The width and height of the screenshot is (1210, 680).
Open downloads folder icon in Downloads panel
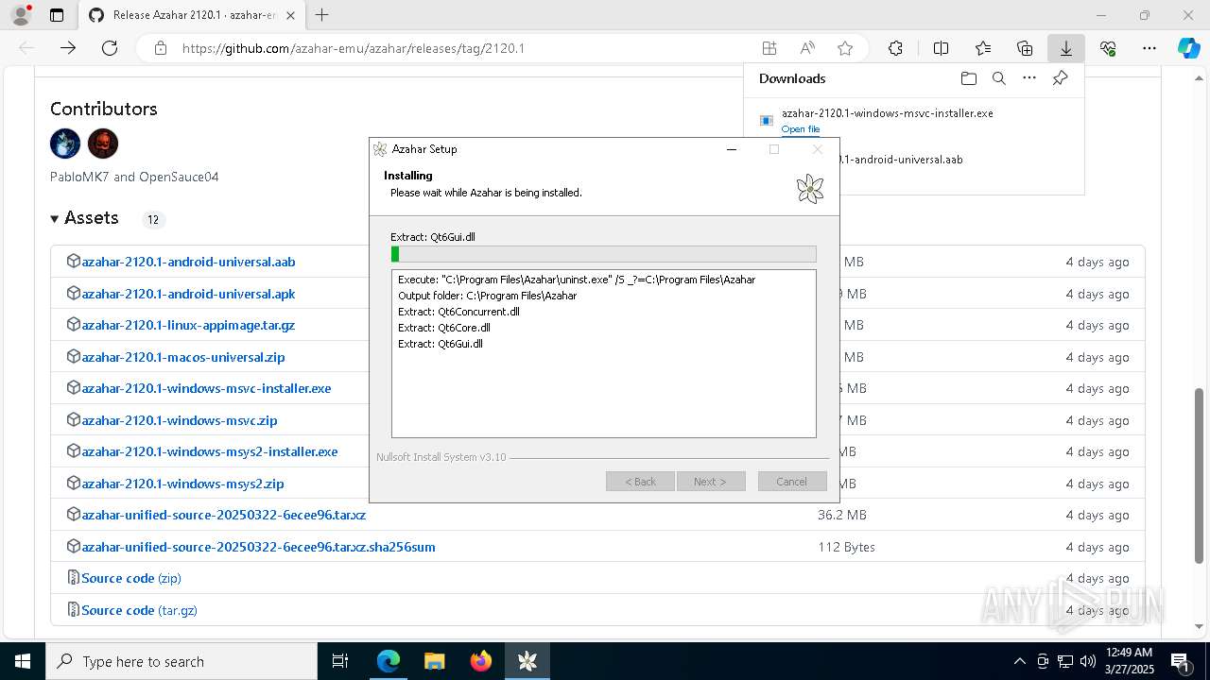(968, 78)
